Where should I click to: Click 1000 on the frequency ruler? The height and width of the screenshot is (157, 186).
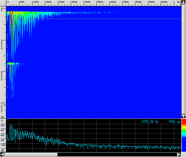coord(35,2)
